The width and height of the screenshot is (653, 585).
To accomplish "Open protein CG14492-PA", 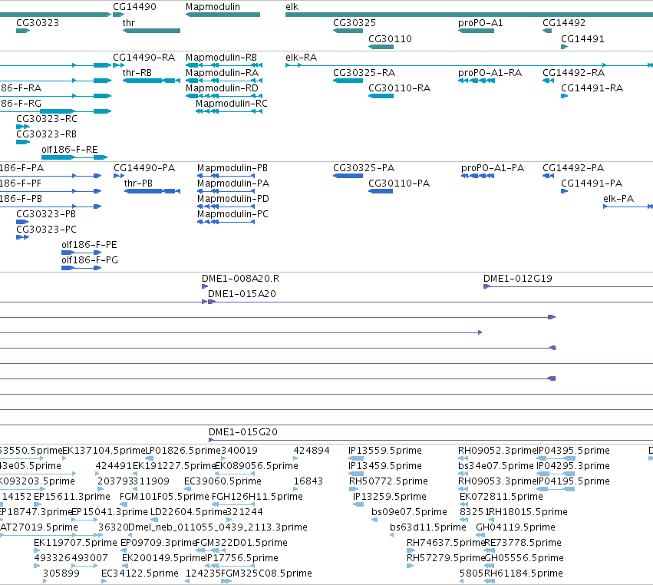I will tap(573, 168).
